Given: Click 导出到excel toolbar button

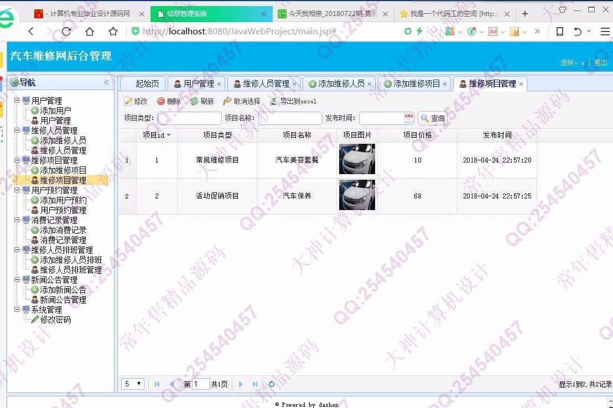Looking at the screenshot, I should click(293, 101).
